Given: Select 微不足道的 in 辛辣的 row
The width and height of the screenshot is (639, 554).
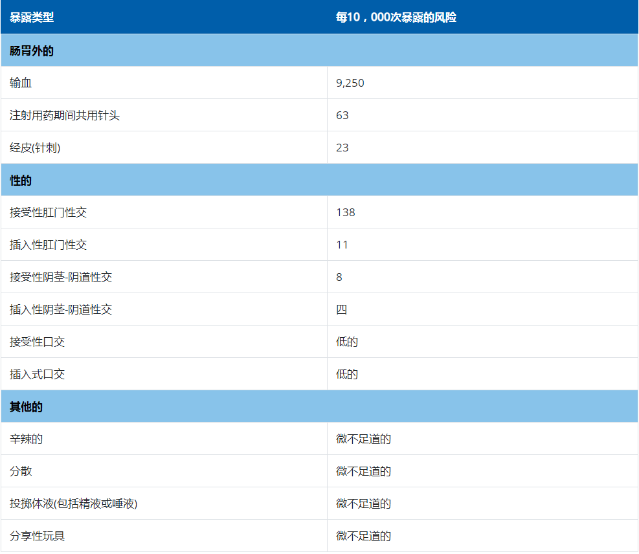Looking at the screenshot, I should coord(363,439).
